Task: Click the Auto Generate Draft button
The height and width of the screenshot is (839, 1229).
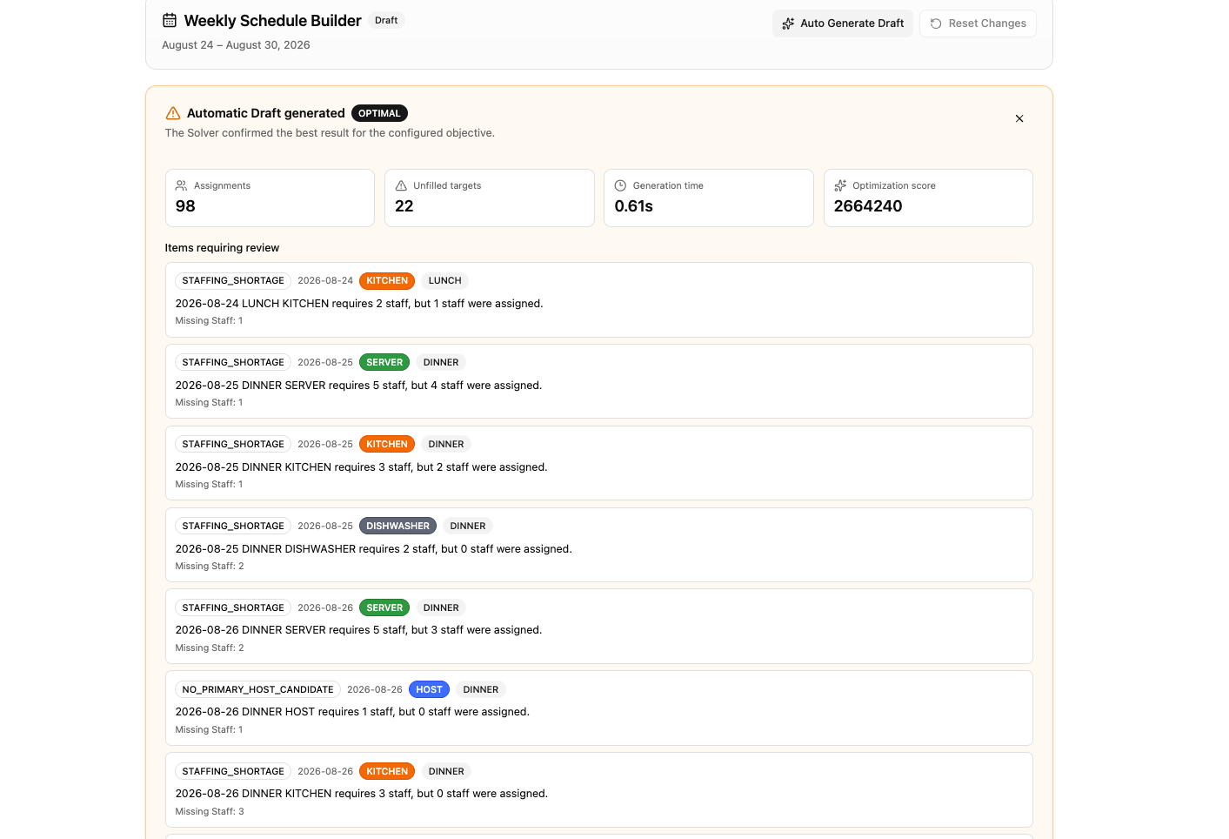Action: (x=843, y=23)
